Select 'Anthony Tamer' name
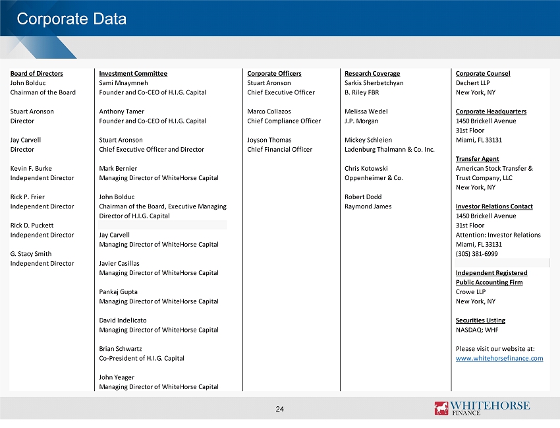The width and height of the screenshot is (560, 428). (x=122, y=111)
